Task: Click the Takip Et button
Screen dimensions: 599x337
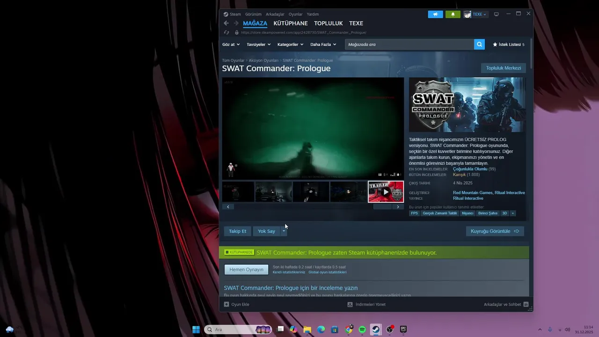Action: 238,231
